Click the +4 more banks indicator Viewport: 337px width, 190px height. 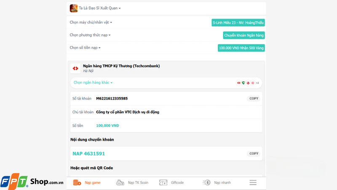pos(257,83)
